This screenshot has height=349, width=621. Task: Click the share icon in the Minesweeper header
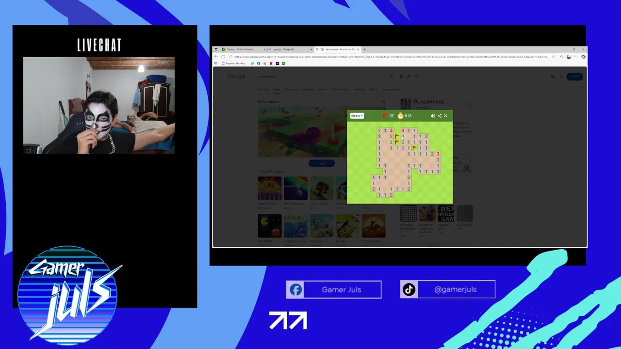tap(440, 116)
